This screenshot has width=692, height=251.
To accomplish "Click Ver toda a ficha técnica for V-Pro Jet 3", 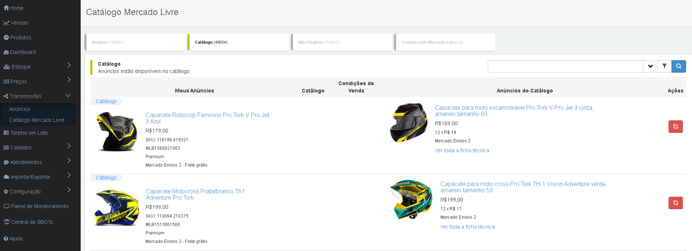I will (x=462, y=150).
